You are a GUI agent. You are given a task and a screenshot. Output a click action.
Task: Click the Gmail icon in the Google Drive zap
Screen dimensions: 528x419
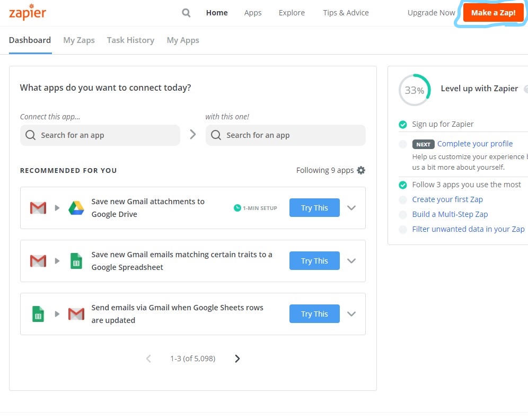[38, 208]
